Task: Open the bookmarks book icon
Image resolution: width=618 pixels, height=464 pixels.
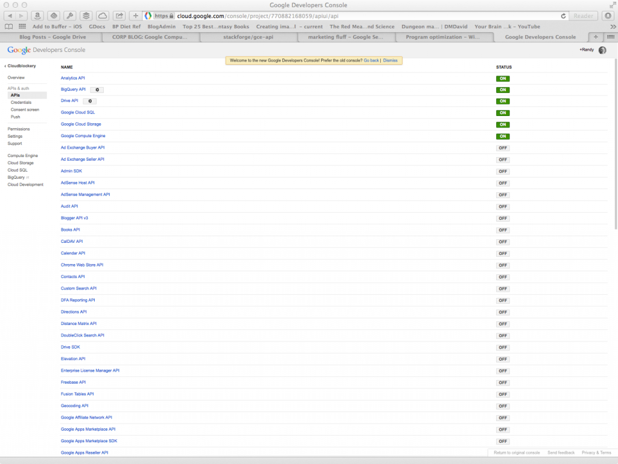Action: pyautogui.click(x=8, y=27)
